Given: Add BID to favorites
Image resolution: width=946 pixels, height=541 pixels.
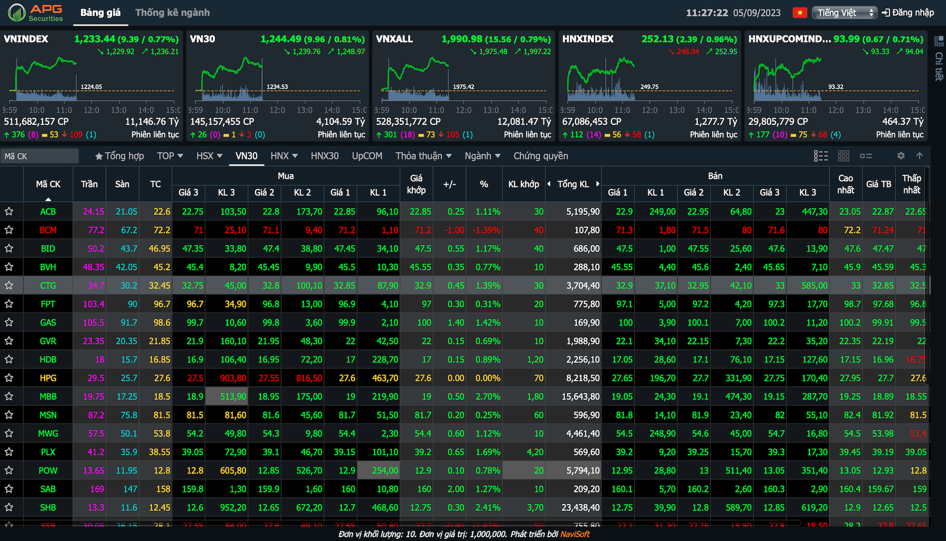Looking at the screenshot, I should (9, 248).
